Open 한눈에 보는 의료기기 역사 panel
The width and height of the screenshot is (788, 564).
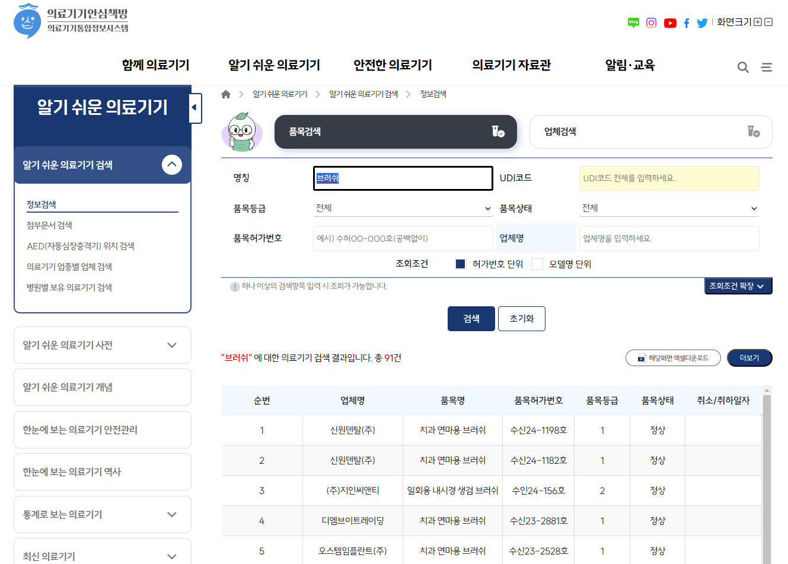[103, 472]
